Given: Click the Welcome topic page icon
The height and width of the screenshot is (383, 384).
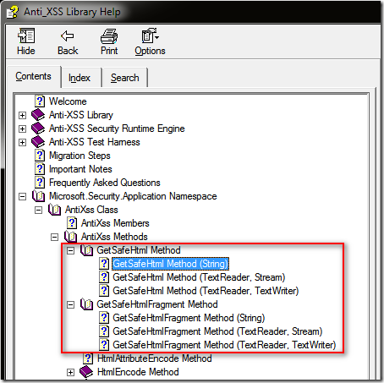Looking at the screenshot, I should tap(40, 101).
